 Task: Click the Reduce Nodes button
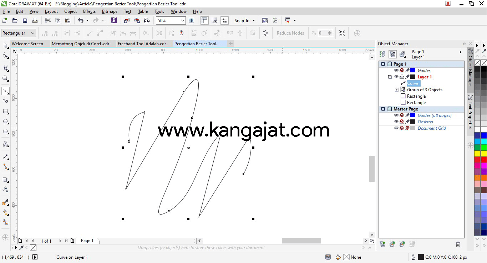(290, 33)
